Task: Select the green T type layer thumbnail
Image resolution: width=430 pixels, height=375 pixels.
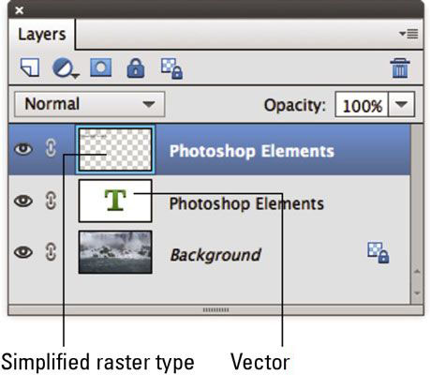Action: [115, 201]
